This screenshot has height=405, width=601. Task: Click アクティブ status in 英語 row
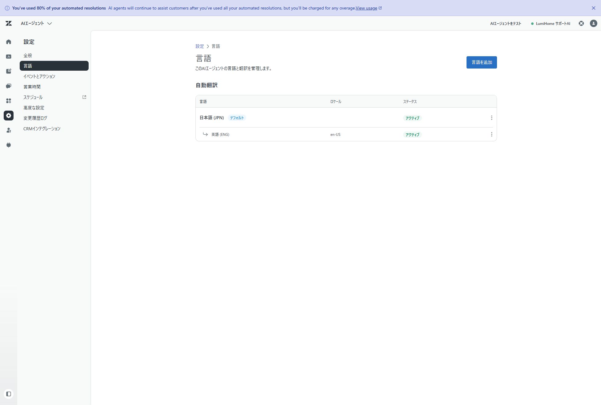click(412, 135)
